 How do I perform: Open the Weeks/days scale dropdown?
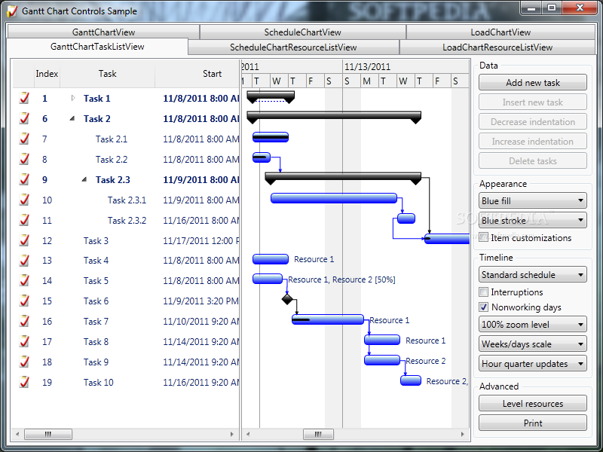point(533,344)
